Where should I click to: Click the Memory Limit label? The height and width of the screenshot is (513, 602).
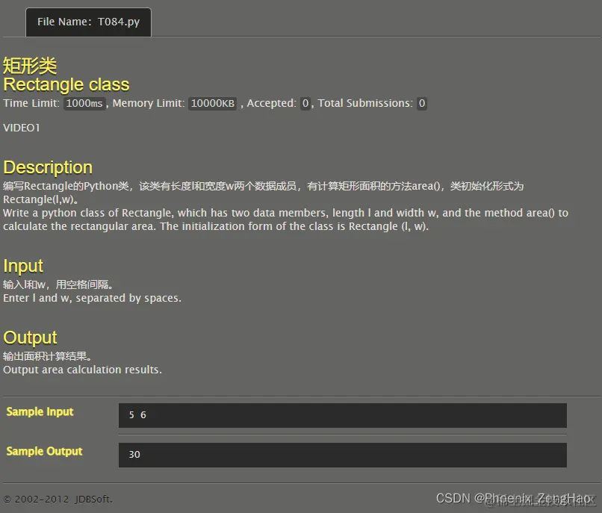[x=149, y=103]
